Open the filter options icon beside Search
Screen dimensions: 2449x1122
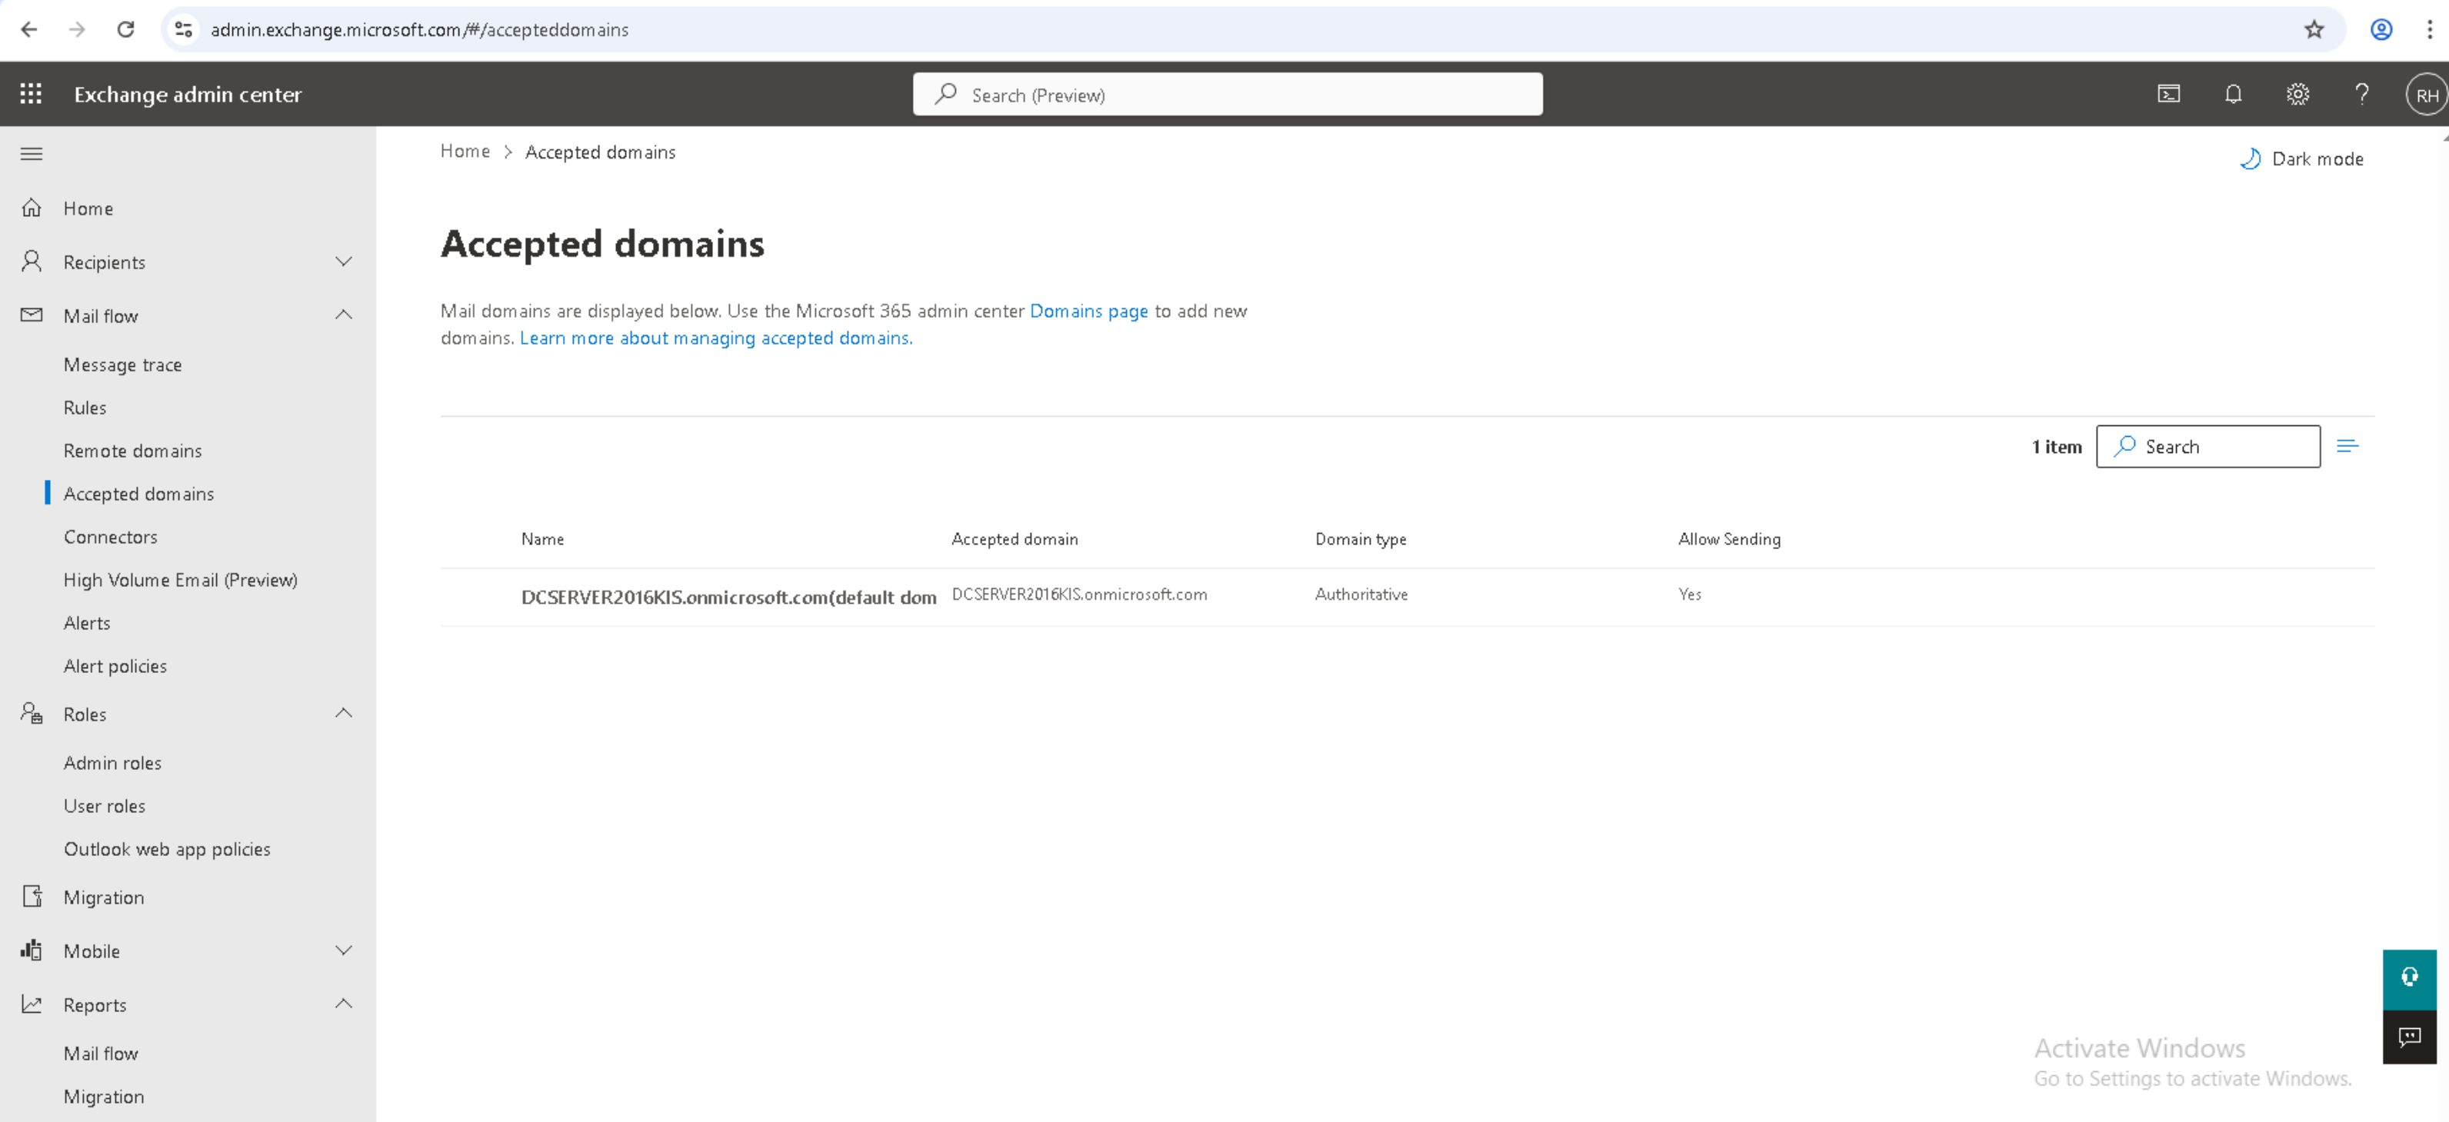tap(2347, 446)
